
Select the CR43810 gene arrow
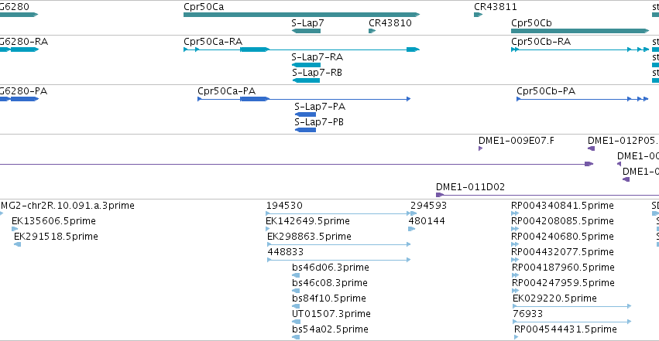pyautogui.click(x=372, y=31)
